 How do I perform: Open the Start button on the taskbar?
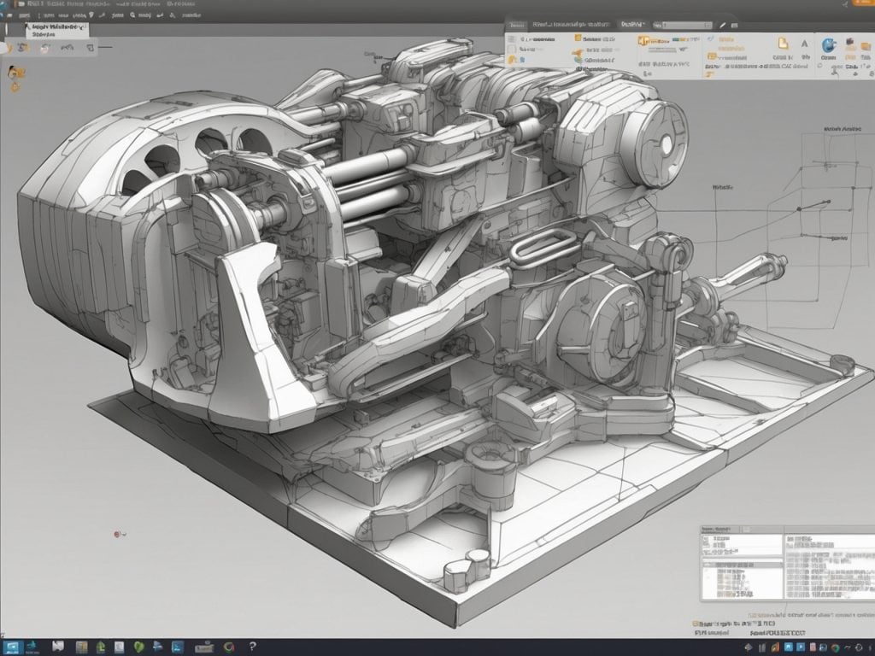click(11, 647)
